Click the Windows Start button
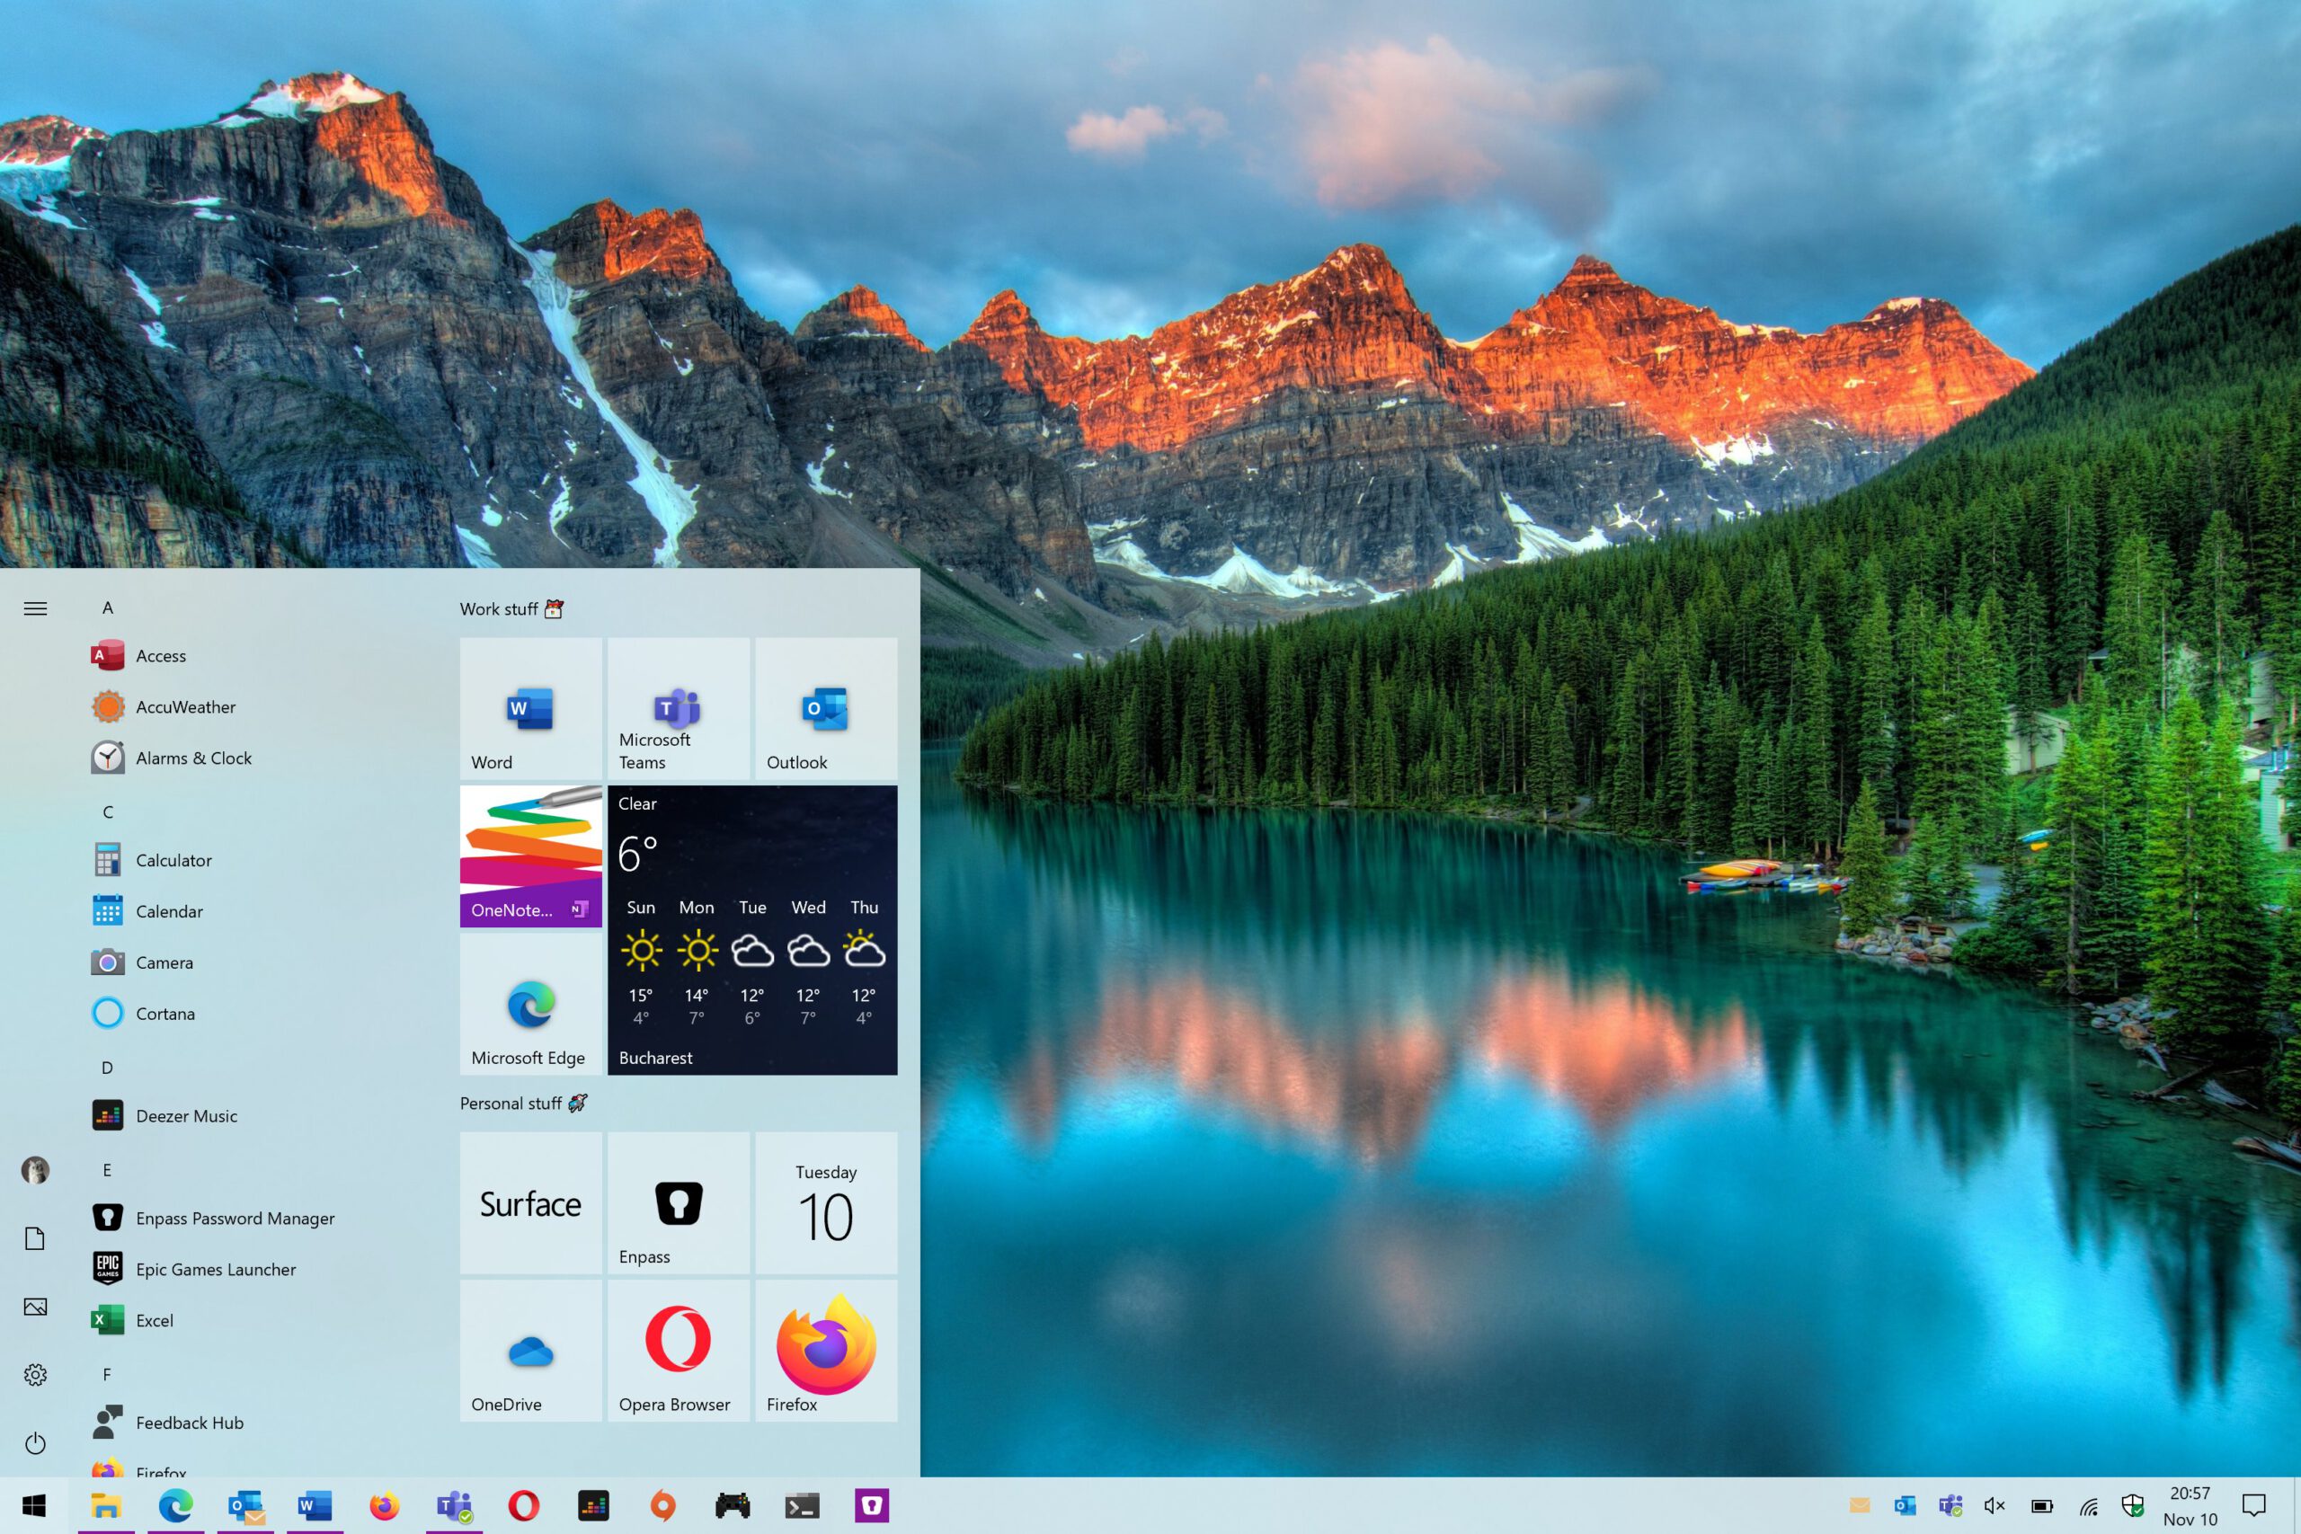This screenshot has width=2301, height=1534. pos(34,1505)
